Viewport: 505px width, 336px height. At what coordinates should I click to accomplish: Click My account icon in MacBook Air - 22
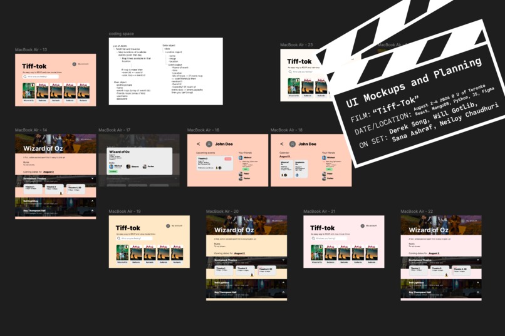(463, 221)
